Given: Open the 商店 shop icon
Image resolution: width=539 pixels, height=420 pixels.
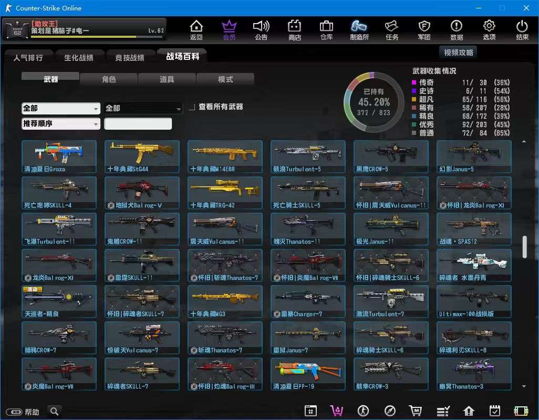Looking at the screenshot, I should click(x=294, y=30).
